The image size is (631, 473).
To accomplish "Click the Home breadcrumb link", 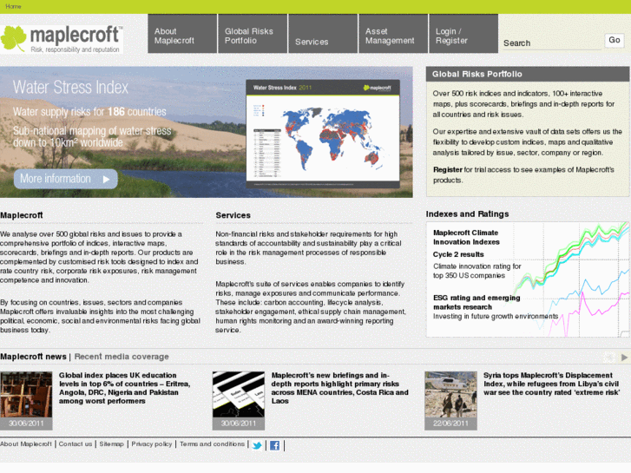I will (13, 6).
